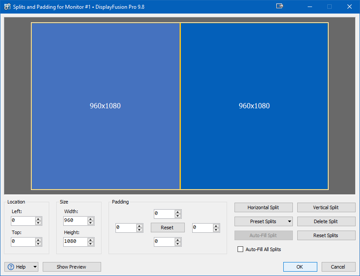Screen dimensions: 360x276
Task: Cancel the splits dialog
Action: (338, 267)
